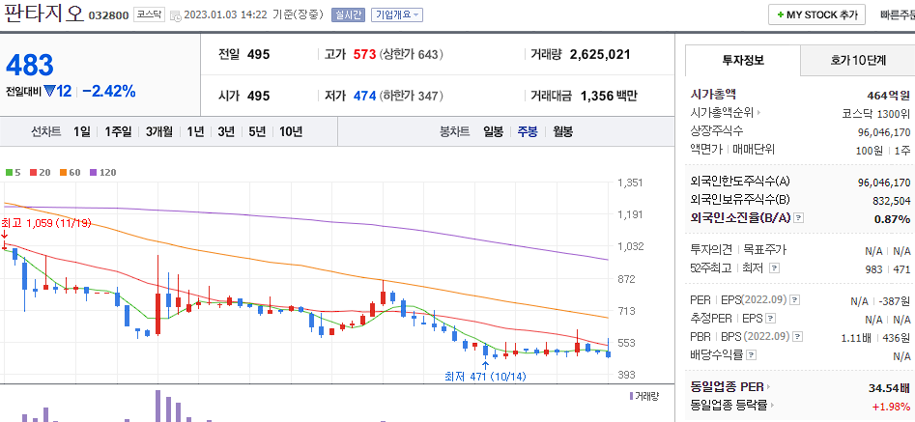Click help icon next to PBR BPS(2022.09)
Image resolution: width=915 pixels, height=422 pixels.
click(798, 337)
